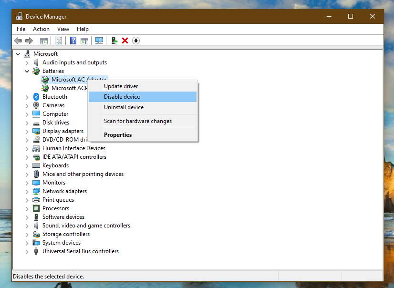Expand the Network adapters category
The width and height of the screenshot is (394, 288).
tap(27, 191)
